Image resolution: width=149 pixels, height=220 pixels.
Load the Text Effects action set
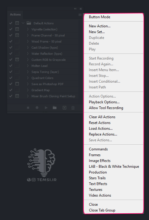[98, 184]
